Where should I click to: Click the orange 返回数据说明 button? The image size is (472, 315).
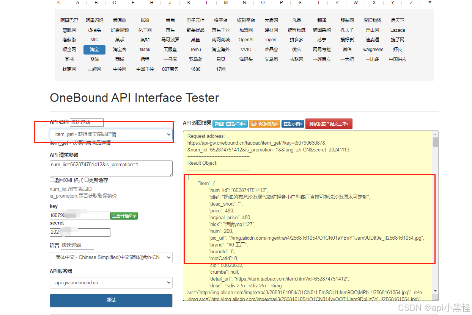[264, 124]
